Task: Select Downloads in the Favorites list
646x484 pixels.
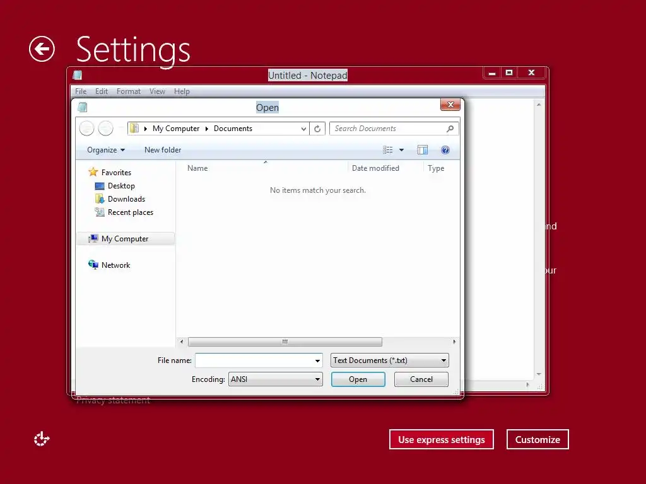Action: 126,199
